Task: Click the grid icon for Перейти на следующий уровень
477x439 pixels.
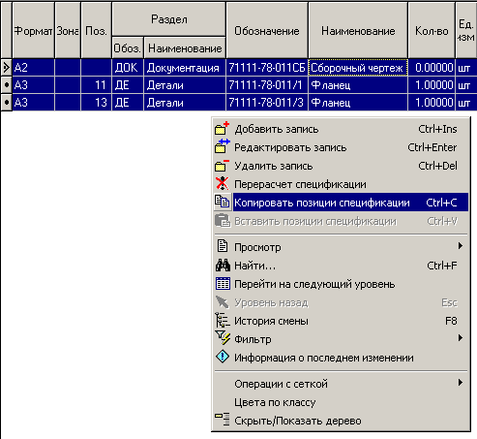Action: point(223,284)
